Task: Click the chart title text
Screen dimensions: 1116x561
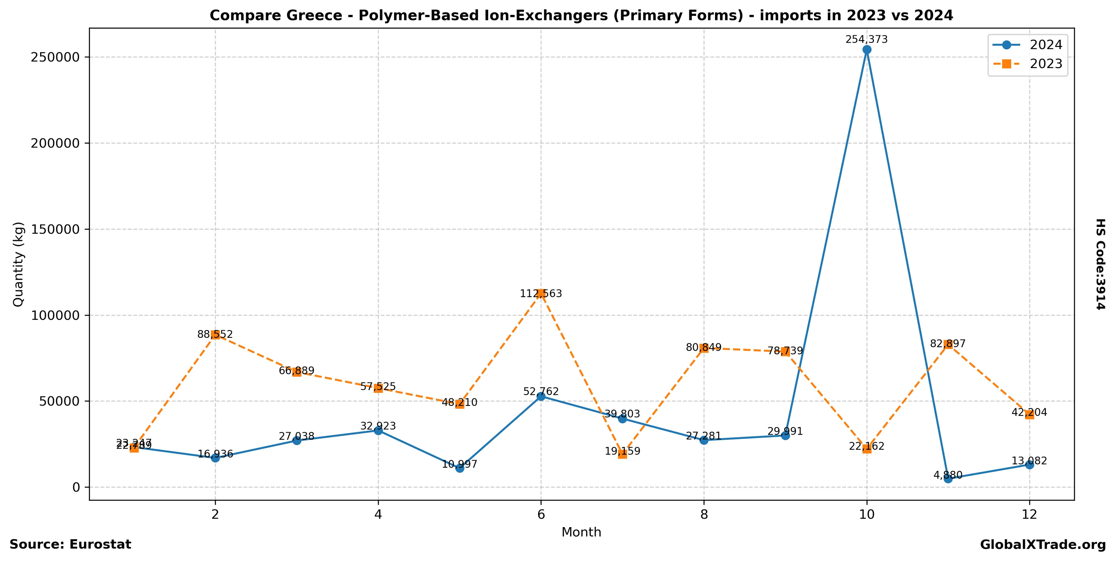Action: 581,16
